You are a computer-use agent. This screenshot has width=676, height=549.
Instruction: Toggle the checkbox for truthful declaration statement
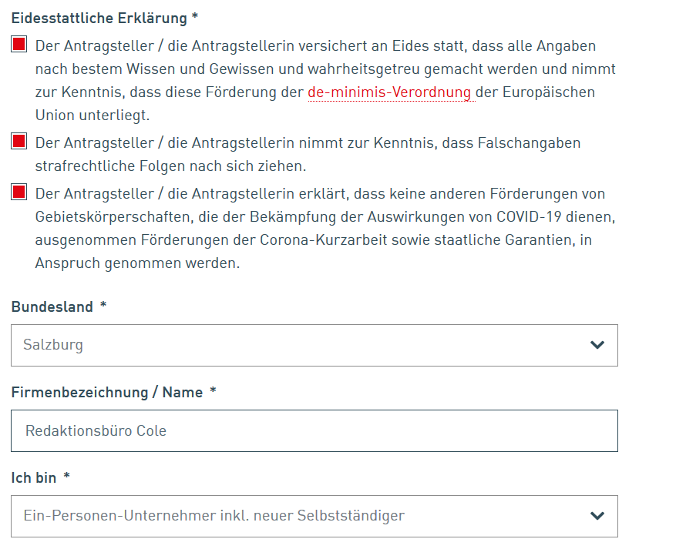click(x=19, y=44)
